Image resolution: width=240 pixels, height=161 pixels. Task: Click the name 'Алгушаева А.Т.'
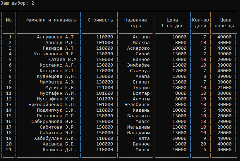56,37
